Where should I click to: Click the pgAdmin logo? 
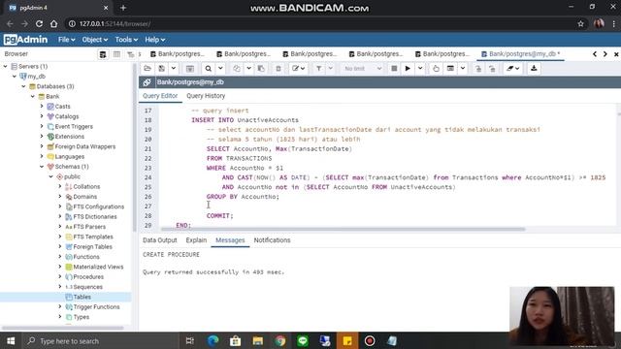26,40
